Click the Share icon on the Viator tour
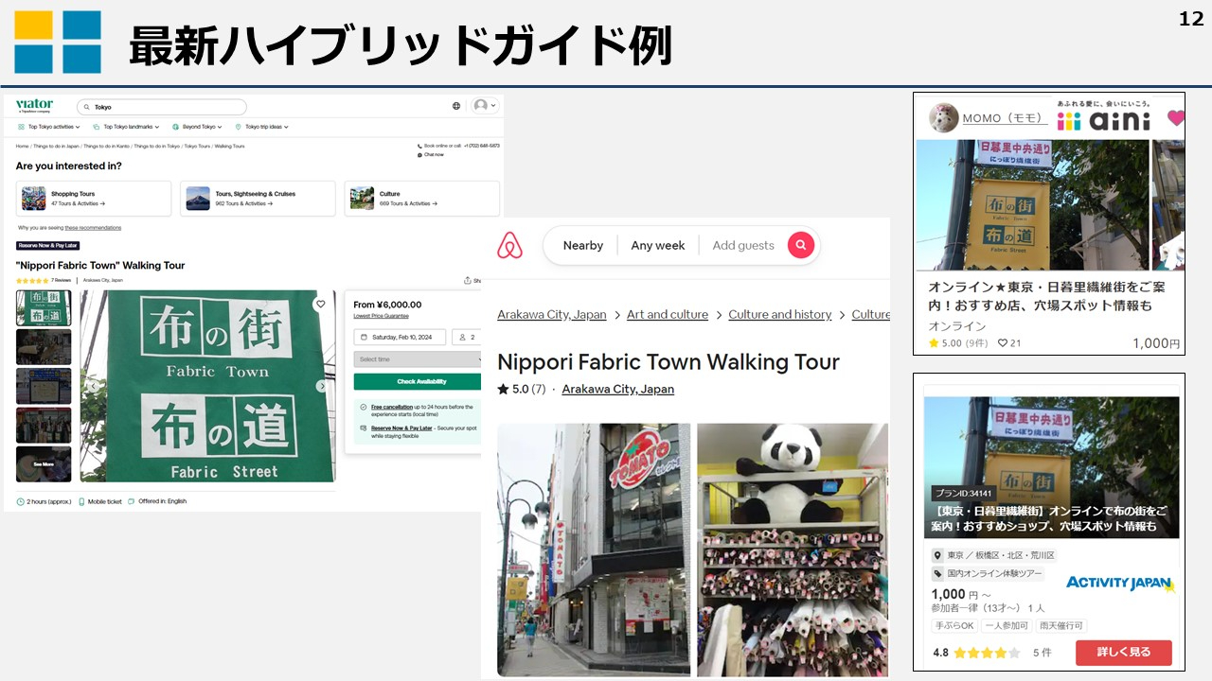Screen dimensions: 1212x681 (x=470, y=280)
